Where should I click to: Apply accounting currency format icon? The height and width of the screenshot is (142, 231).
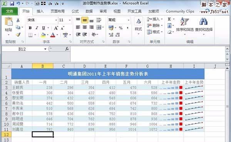click(x=111, y=28)
